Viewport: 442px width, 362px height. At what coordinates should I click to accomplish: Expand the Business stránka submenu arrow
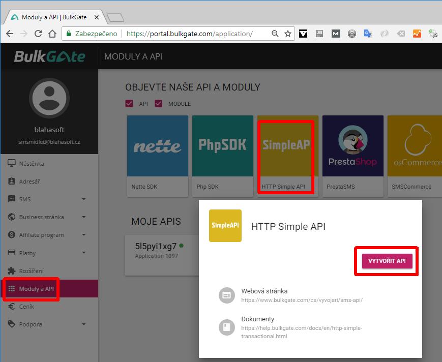click(84, 217)
